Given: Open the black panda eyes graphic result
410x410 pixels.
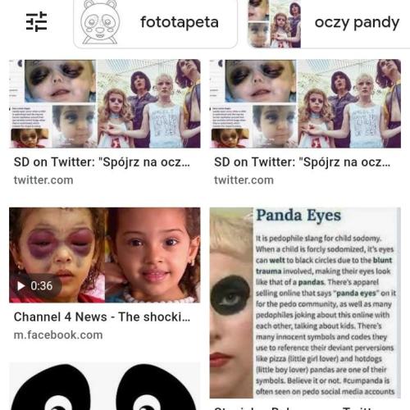Looking at the screenshot, I should [x=105, y=386].
